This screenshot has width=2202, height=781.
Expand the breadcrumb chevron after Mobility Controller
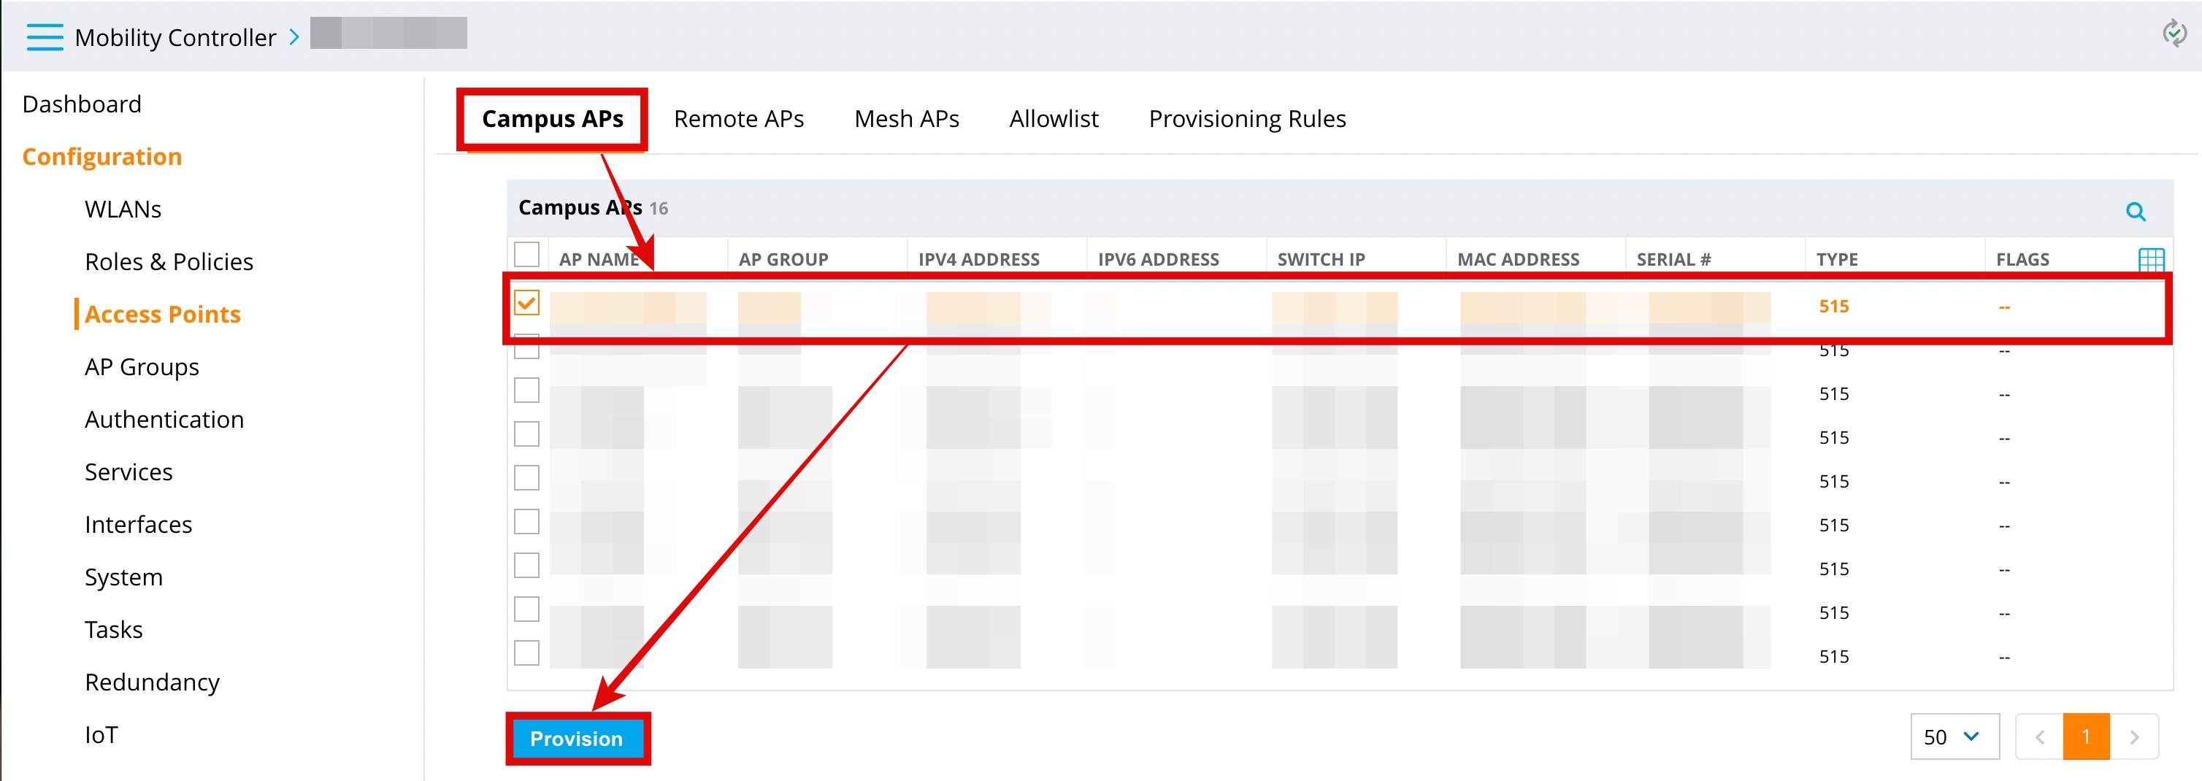tap(294, 36)
